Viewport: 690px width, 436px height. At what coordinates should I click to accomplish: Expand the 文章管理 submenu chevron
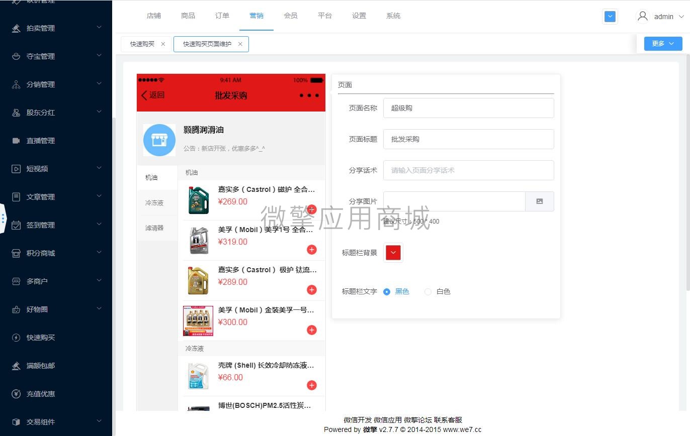coord(99,196)
